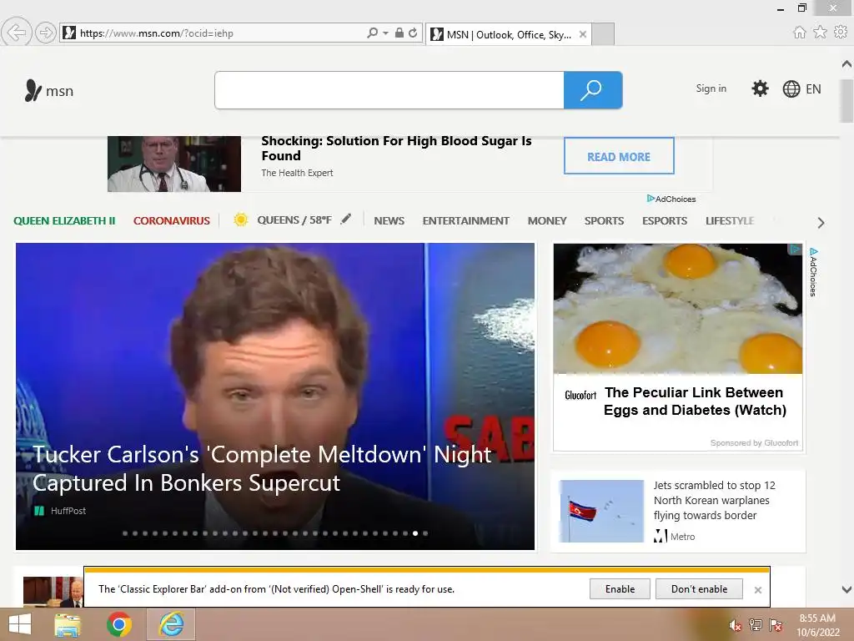
Task: Open the address bar dropdown arrow
Action: [385, 33]
